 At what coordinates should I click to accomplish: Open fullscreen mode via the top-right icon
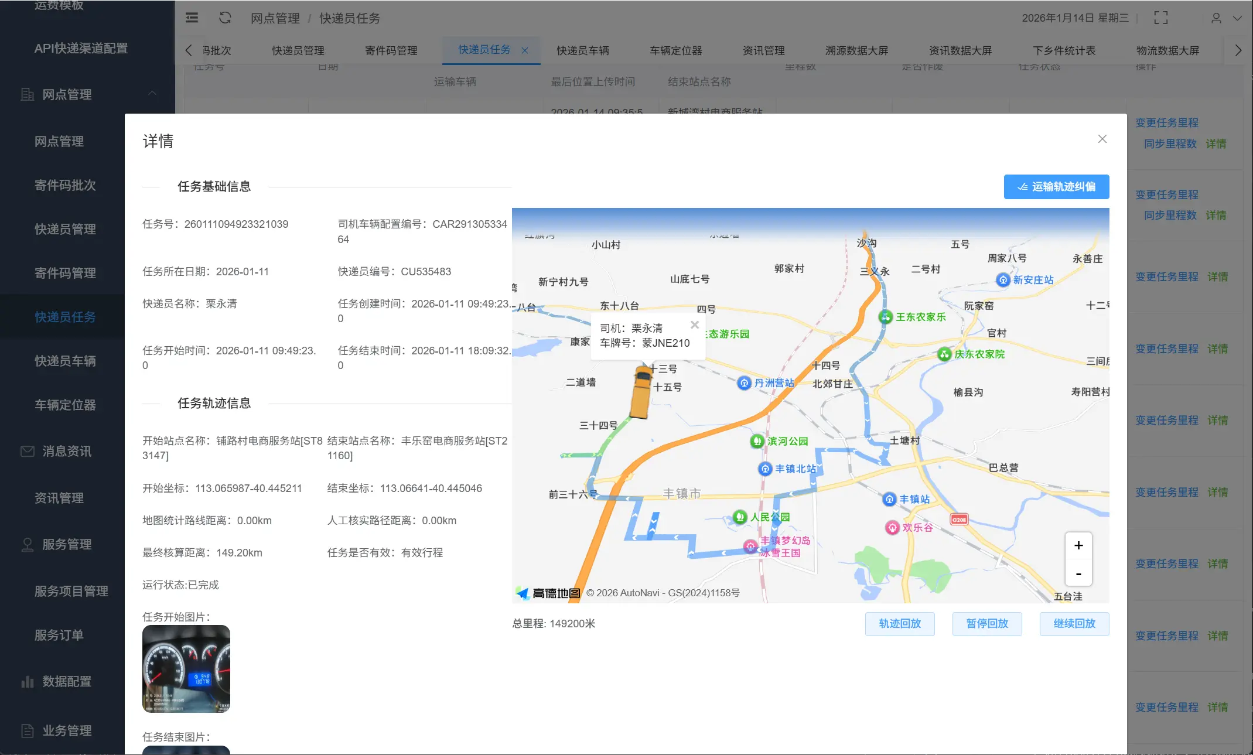click(1160, 18)
